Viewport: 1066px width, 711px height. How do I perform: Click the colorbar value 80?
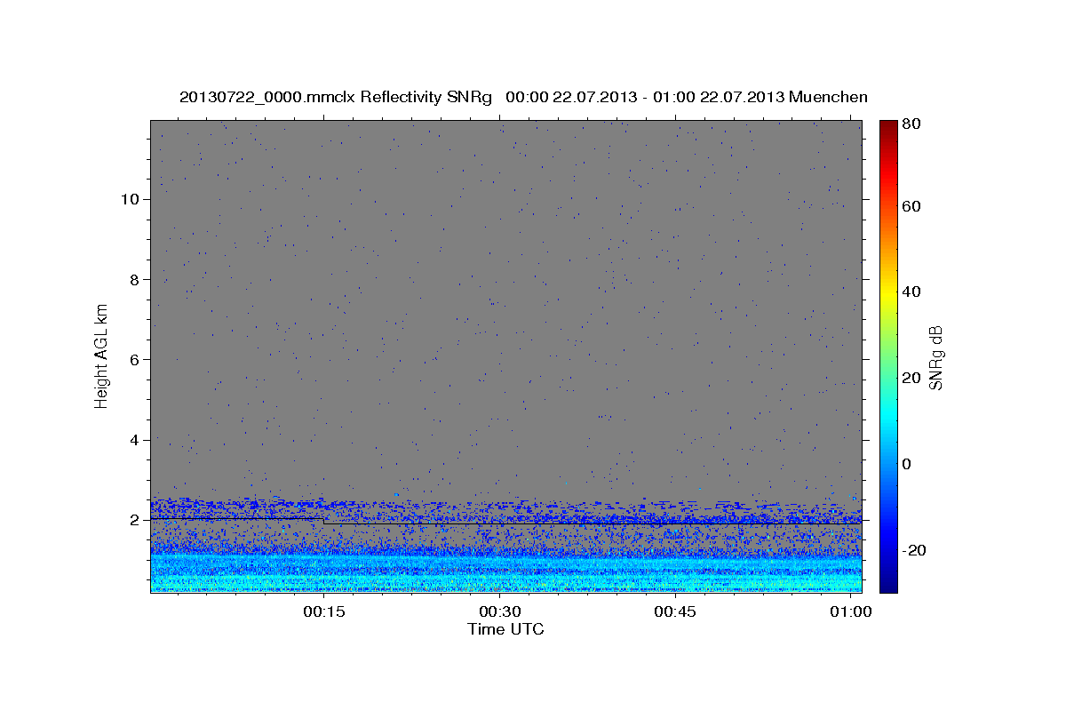[x=912, y=124]
